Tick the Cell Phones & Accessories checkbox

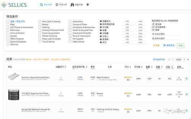[x=8, y=27]
